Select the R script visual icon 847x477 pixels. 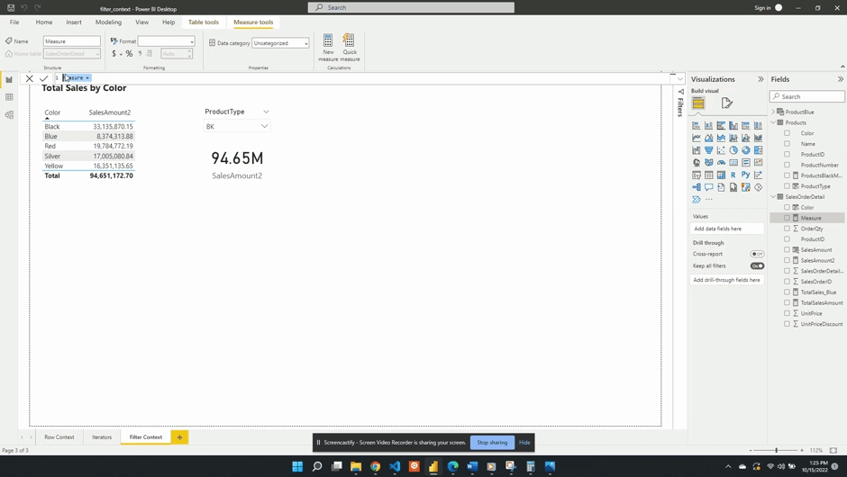coord(733,175)
